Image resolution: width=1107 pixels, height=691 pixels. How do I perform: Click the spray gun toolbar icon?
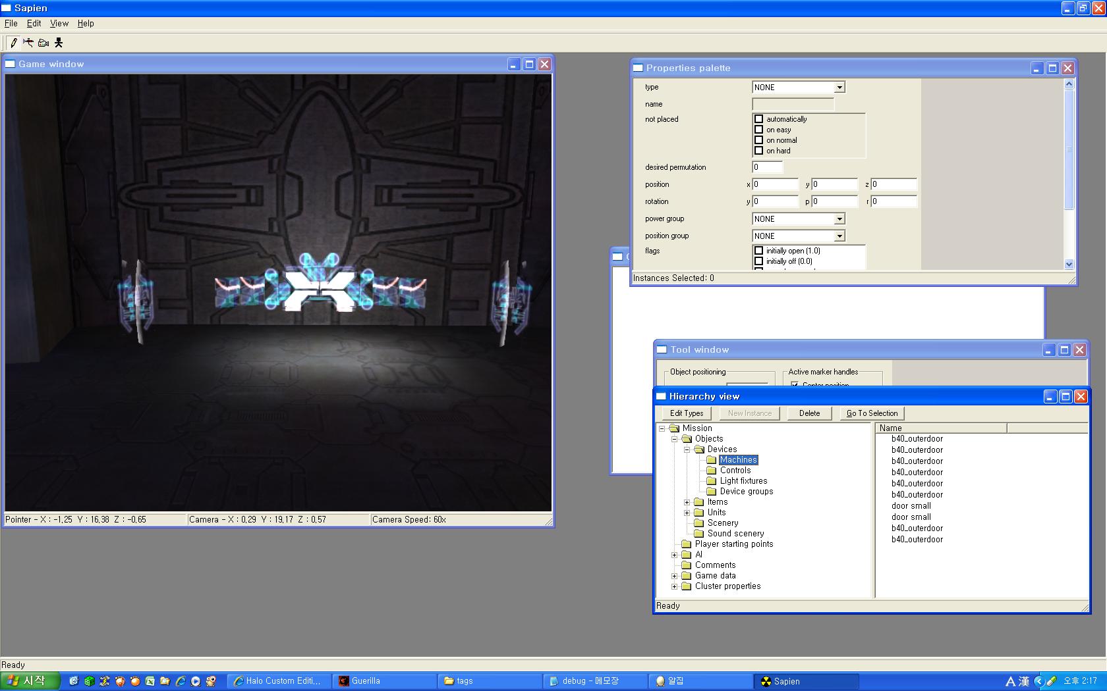coord(28,43)
